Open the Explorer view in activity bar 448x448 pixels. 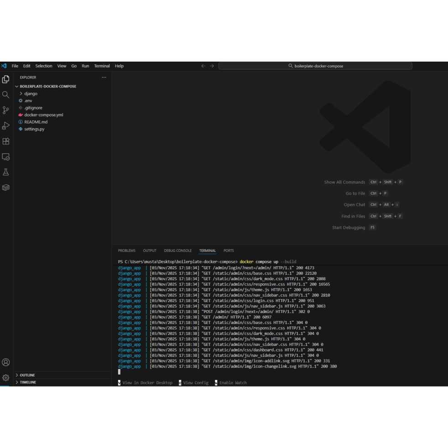(6, 79)
